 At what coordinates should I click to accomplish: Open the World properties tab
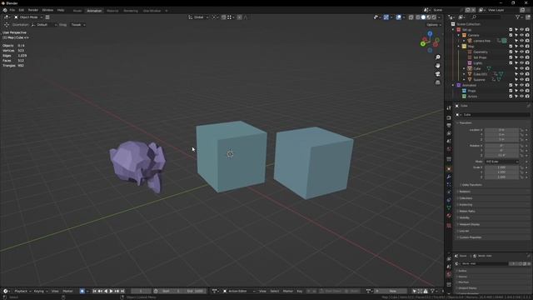[x=449, y=149]
